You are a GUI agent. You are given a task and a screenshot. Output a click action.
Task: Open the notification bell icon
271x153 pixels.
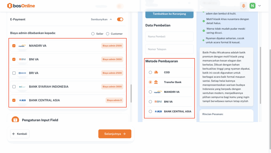[243, 6]
